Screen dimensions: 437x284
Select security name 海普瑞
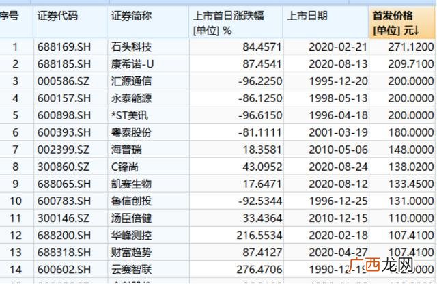126,150
